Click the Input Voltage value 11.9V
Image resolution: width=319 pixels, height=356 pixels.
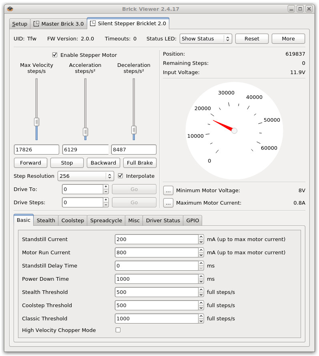tap(298, 72)
